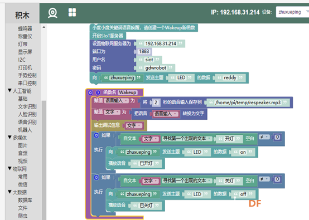Select 爬虫 category
309x220 pixels.
coord(23,216)
